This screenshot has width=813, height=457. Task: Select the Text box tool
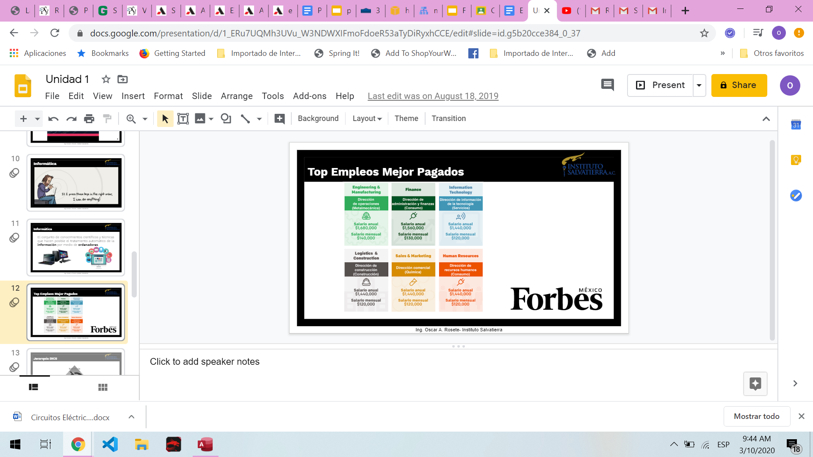tap(183, 119)
